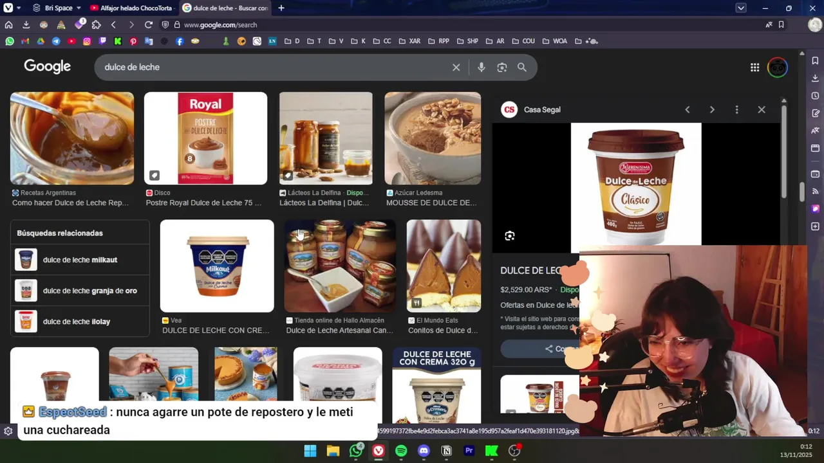Click the Lácteos La Delfina result title

324,203
